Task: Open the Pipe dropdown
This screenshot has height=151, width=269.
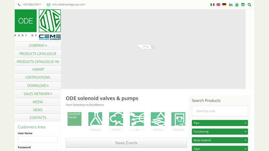Action: [x=220, y=123]
